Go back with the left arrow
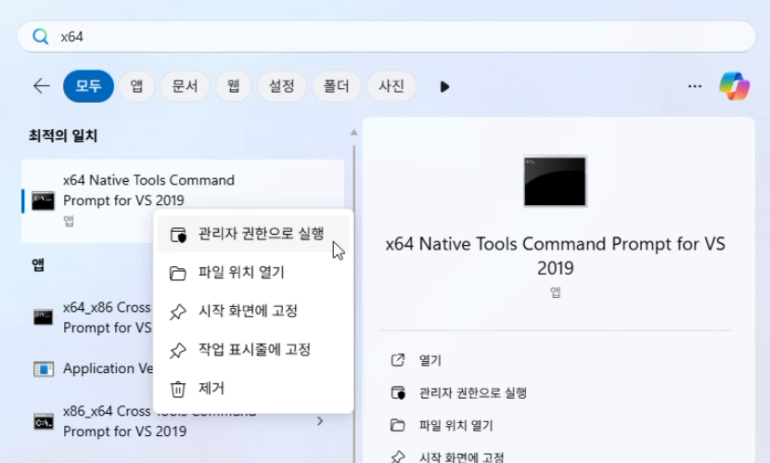Image resolution: width=770 pixels, height=463 pixels. (42, 86)
